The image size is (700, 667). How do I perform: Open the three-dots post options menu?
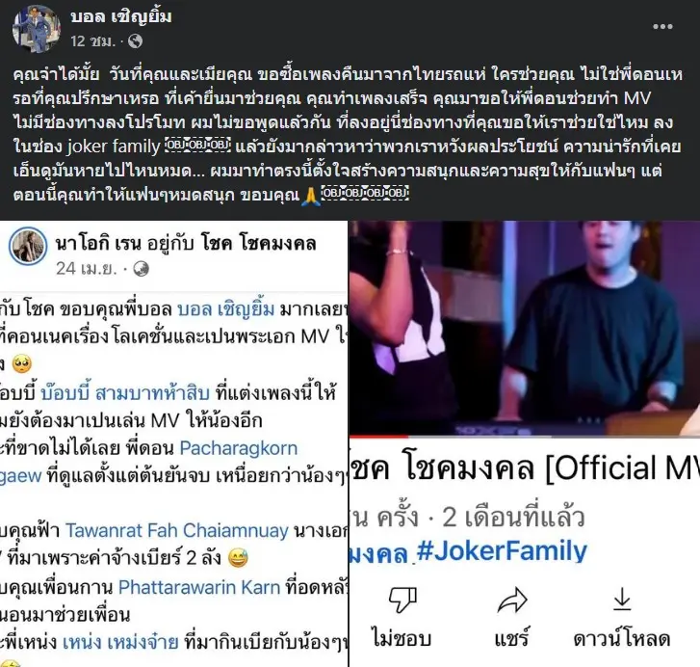662,26
